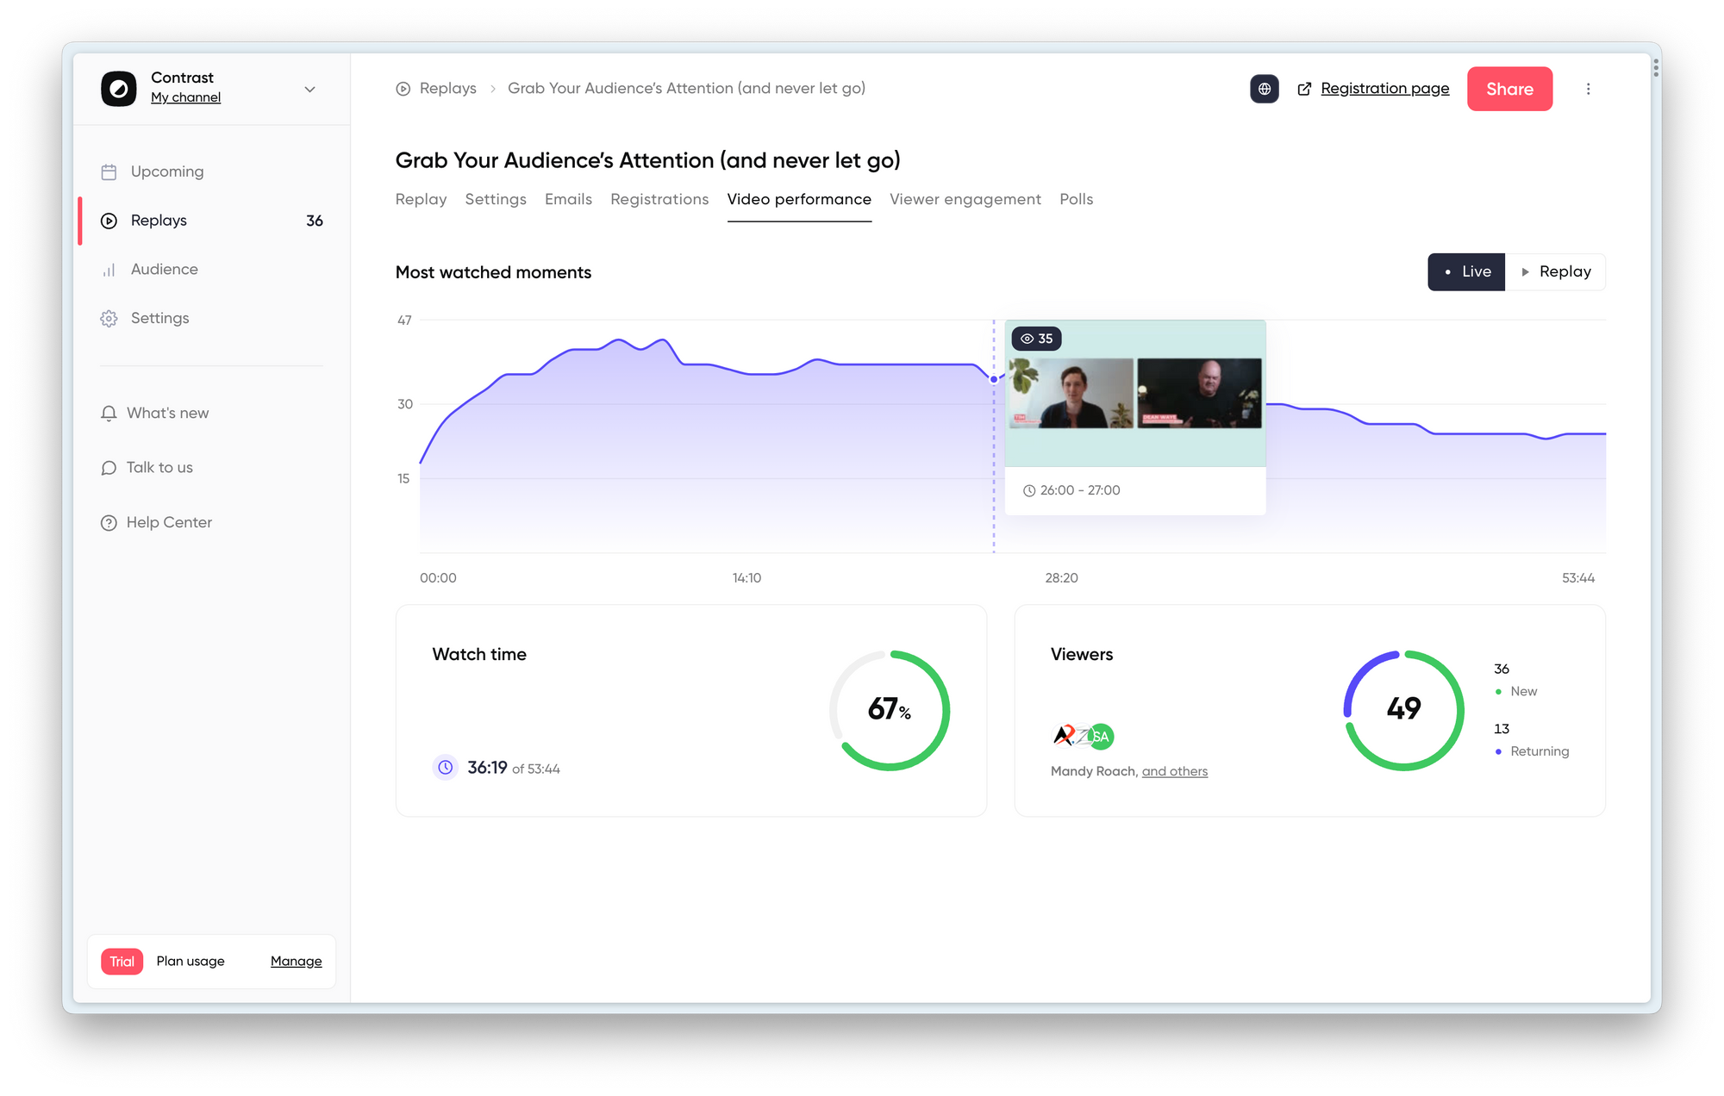Screen dimensions: 1724x1096
Task: Click the globe visibility icon button
Action: click(x=1264, y=89)
